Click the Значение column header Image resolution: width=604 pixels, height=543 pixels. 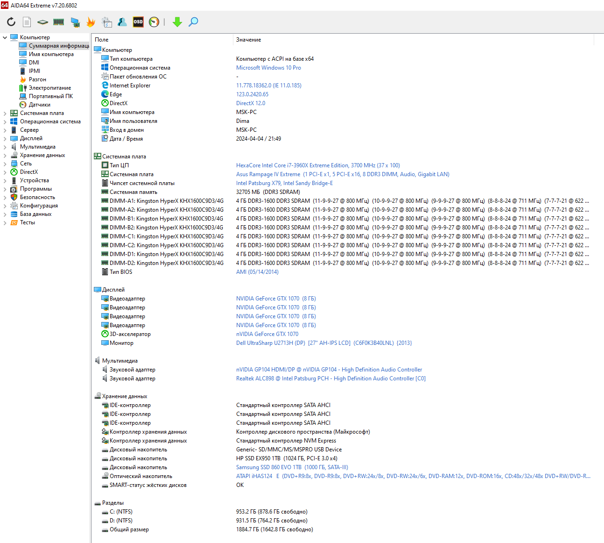413,40
